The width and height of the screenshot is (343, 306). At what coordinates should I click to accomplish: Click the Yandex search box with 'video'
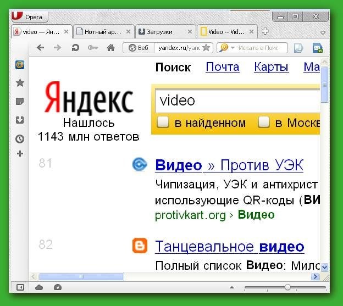click(237, 101)
